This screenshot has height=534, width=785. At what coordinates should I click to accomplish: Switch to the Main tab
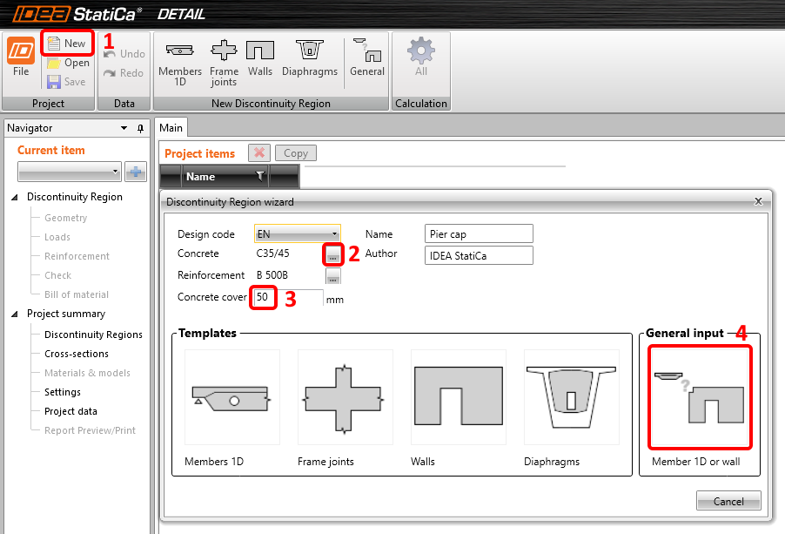coord(171,127)
